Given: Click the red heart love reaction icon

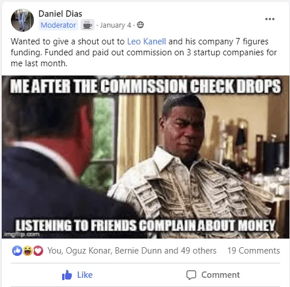Looking at the screenshot, I should point(38,251).
